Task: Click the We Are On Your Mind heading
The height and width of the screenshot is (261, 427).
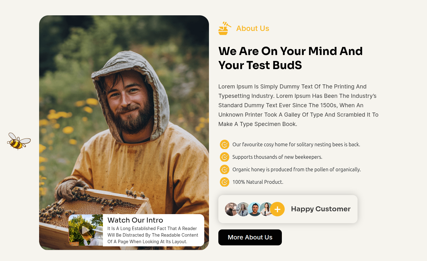Action: 290,58
